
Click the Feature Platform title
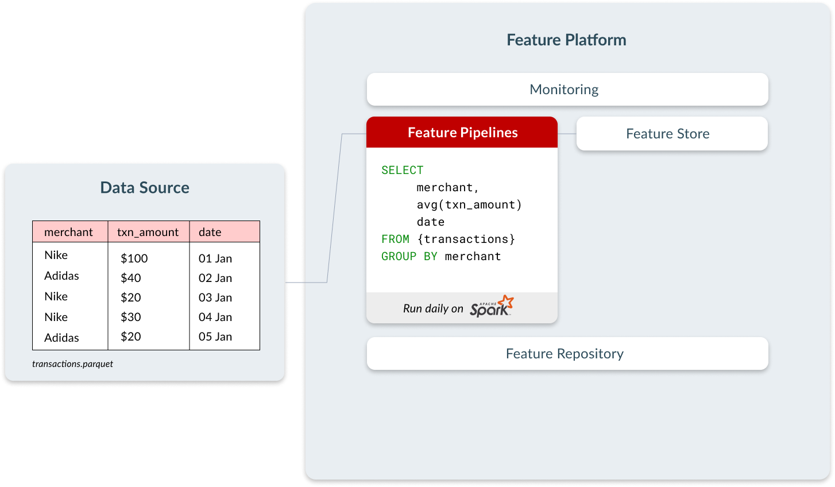pos(566,40)
